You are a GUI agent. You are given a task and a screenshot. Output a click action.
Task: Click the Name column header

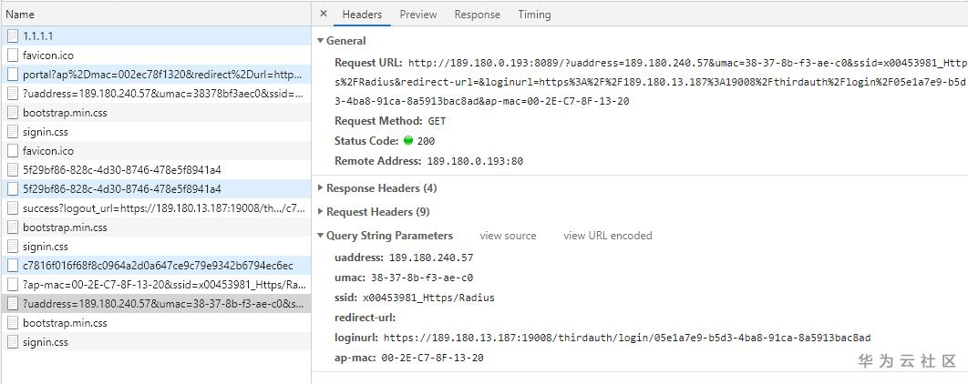(20, 15)
